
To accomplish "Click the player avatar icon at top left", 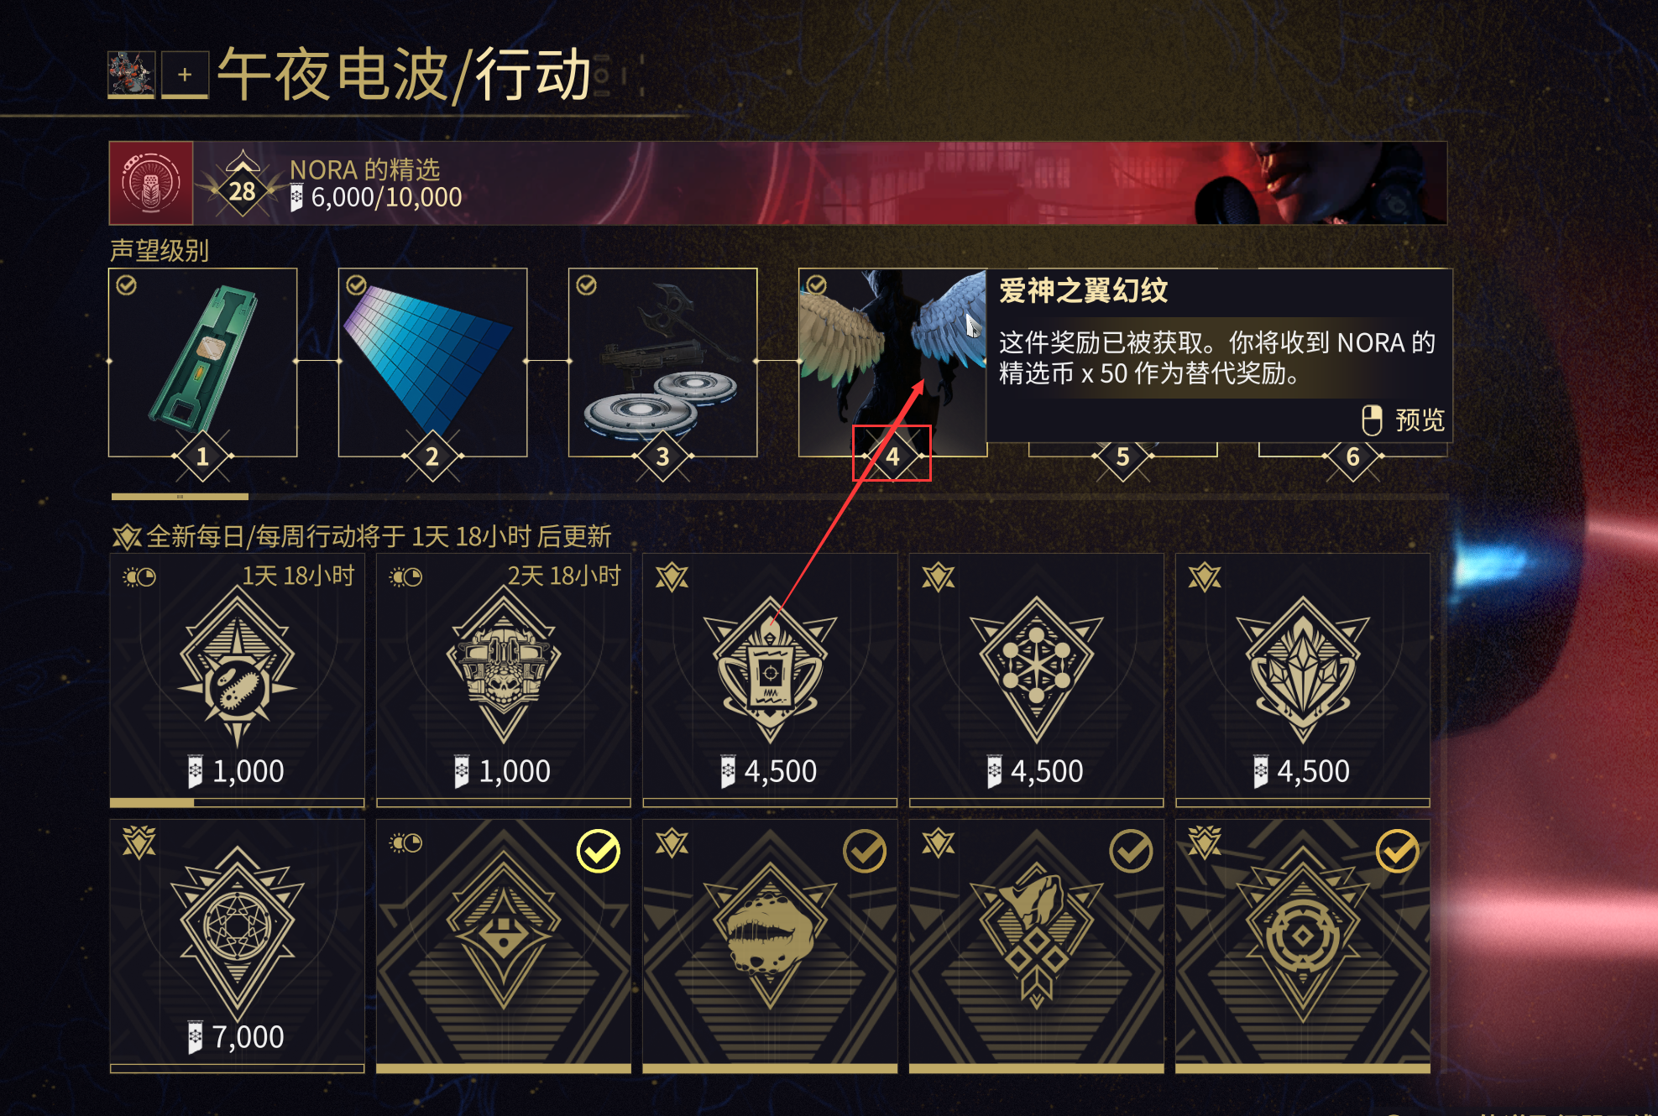I will [132, 75].
